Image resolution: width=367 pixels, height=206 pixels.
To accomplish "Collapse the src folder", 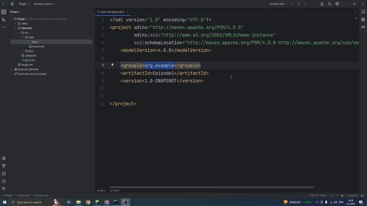I will 19,33.
